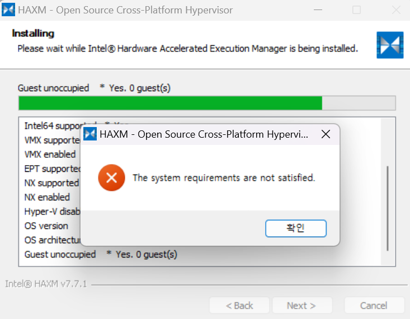The height and width of the screenshot is (319, 410).
Task: Click the scrollbar thumb in the install log list
Action: (388, 209)
